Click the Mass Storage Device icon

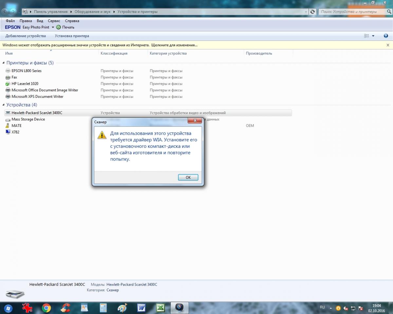click(8, 119)
